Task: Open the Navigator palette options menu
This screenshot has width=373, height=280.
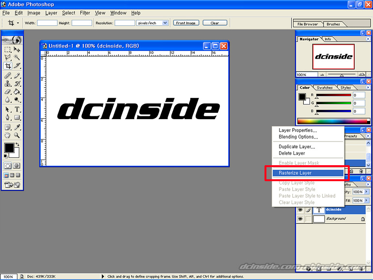Action: pos(368,39)
